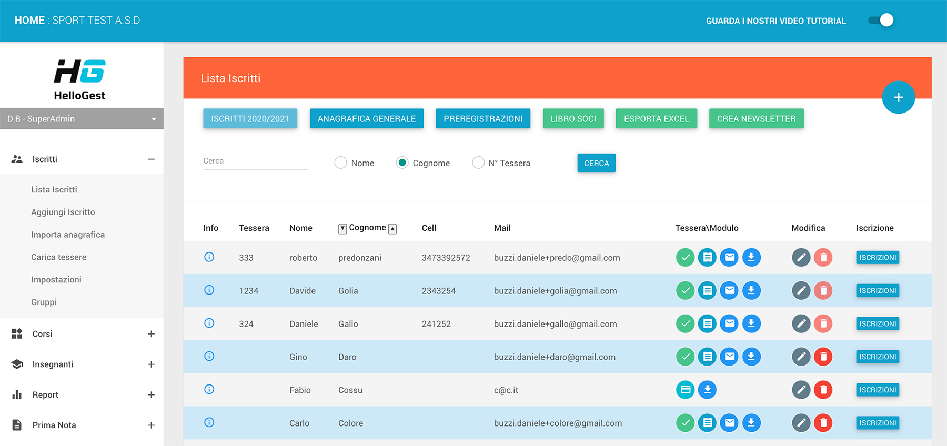Image resolution: width=947 pixels, height=446 pixels.
Task: Click CREA NEWSLETTER button
Action: pos(757,119)
